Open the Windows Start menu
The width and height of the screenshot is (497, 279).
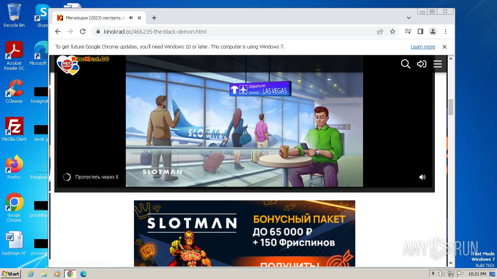(10, 274)
